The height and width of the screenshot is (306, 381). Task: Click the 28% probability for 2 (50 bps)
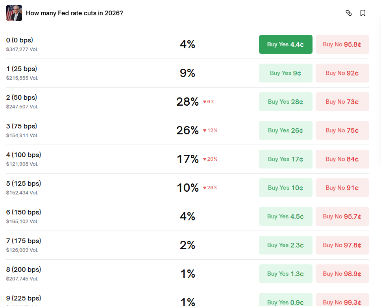tap(187, 102)
